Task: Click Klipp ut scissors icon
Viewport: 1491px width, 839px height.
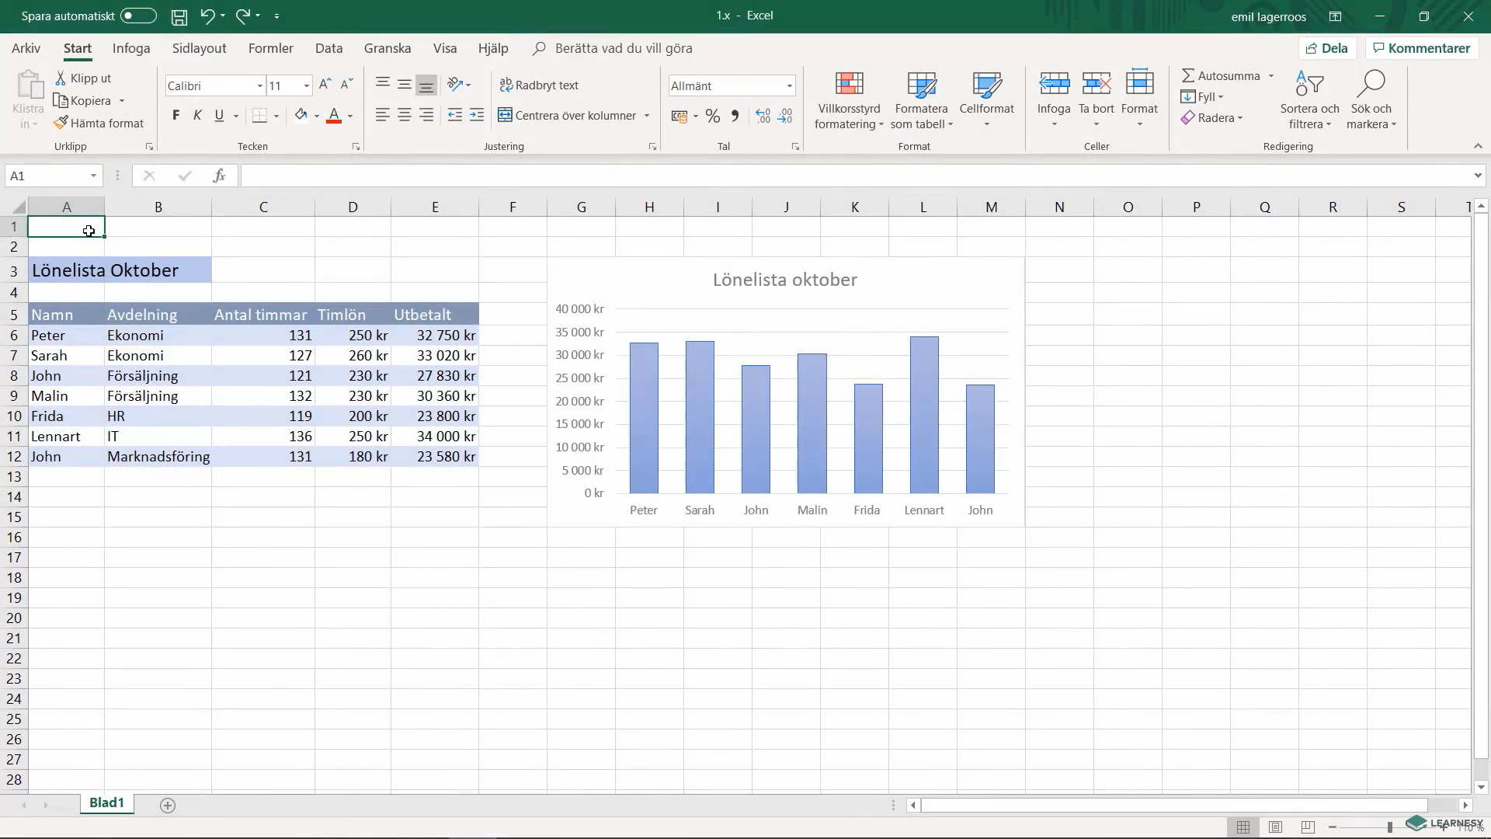Action: tap(61, 78)
